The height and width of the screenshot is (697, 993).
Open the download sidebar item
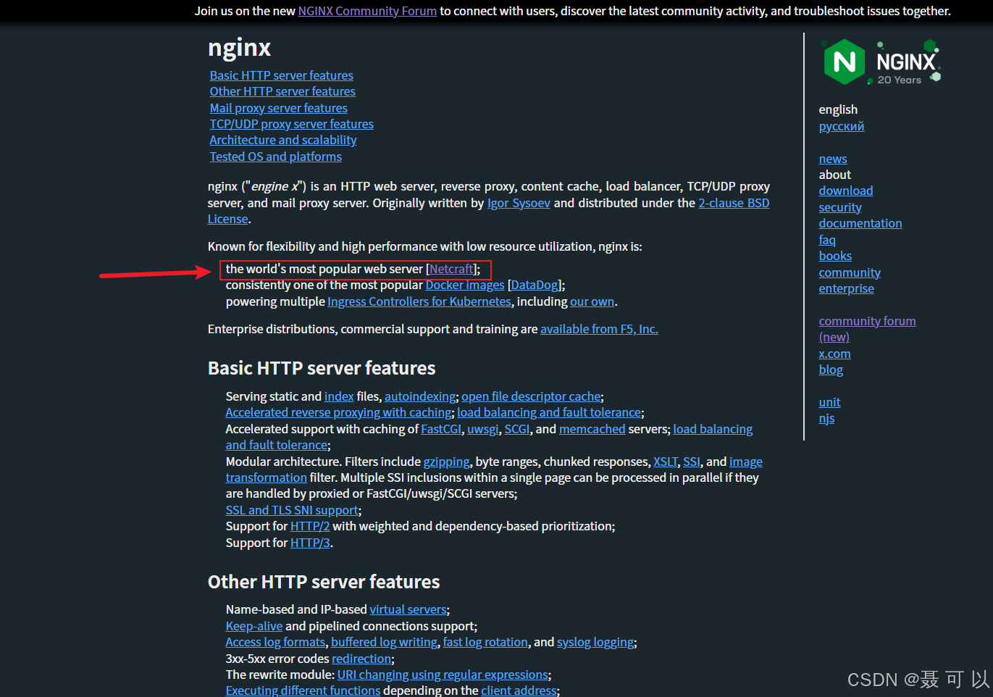tap(846, 191)
